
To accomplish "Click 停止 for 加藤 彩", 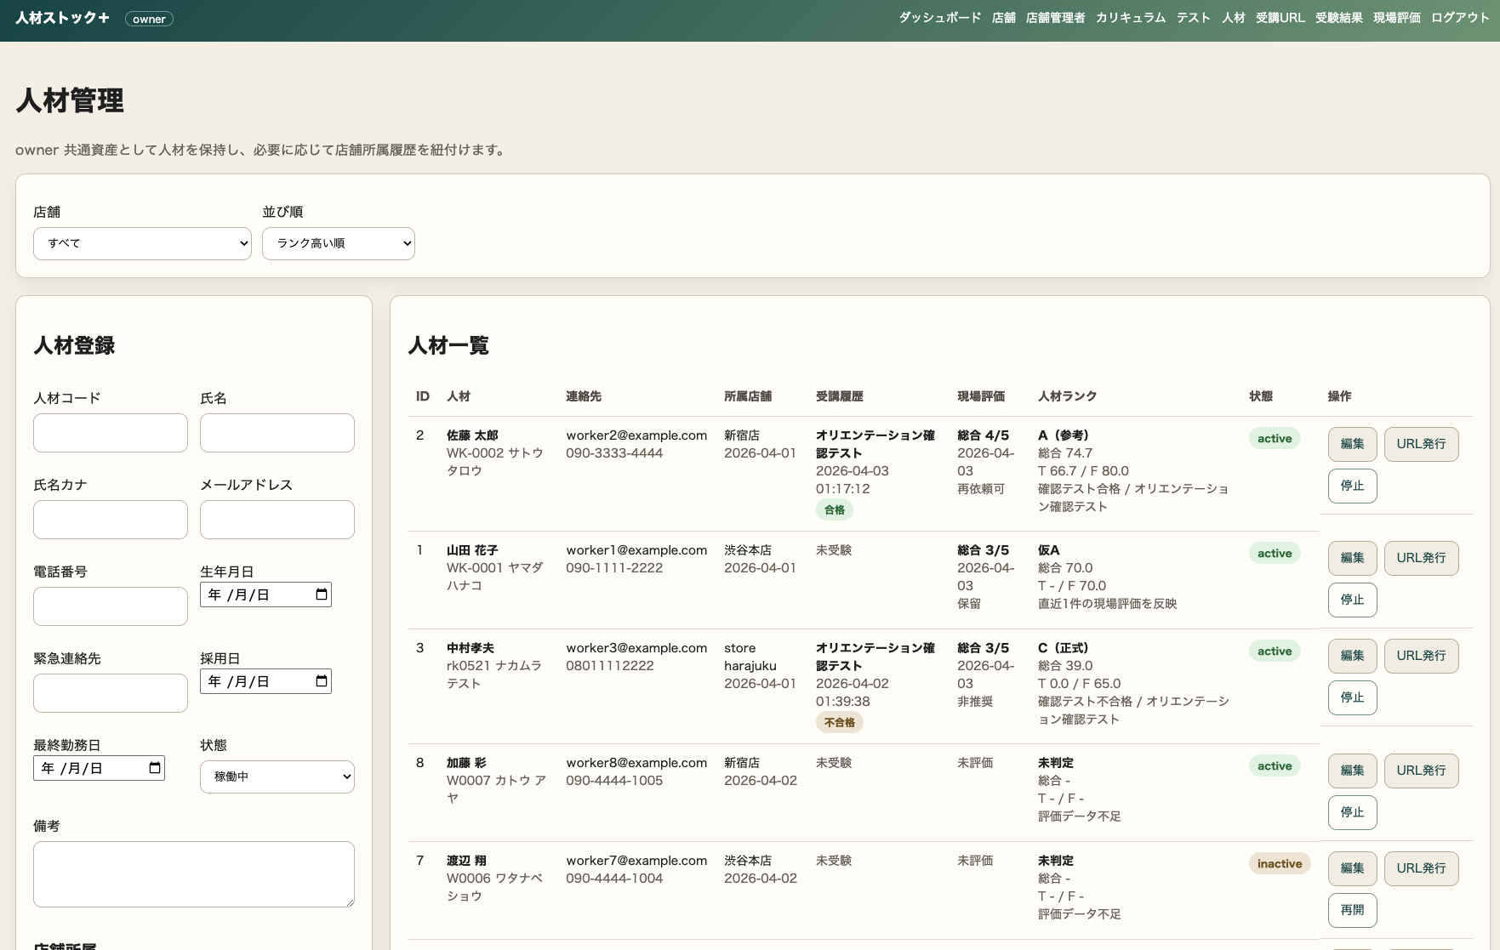I will click(1352, 812).
